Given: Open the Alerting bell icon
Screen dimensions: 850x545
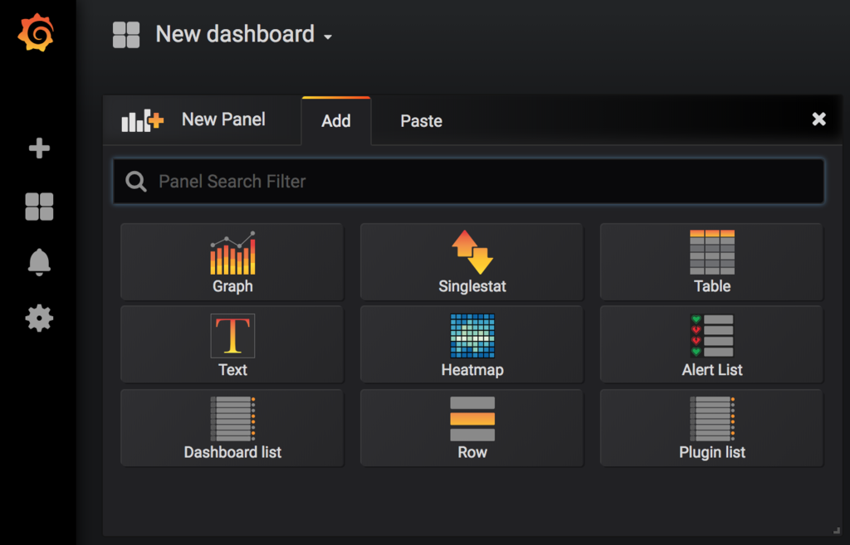Looking at the screenshot, I should 39,263.
